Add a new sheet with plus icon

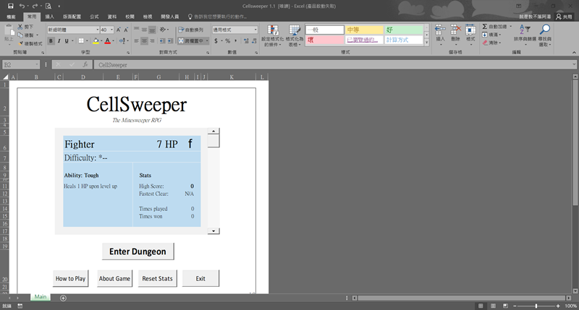point(63,298)
